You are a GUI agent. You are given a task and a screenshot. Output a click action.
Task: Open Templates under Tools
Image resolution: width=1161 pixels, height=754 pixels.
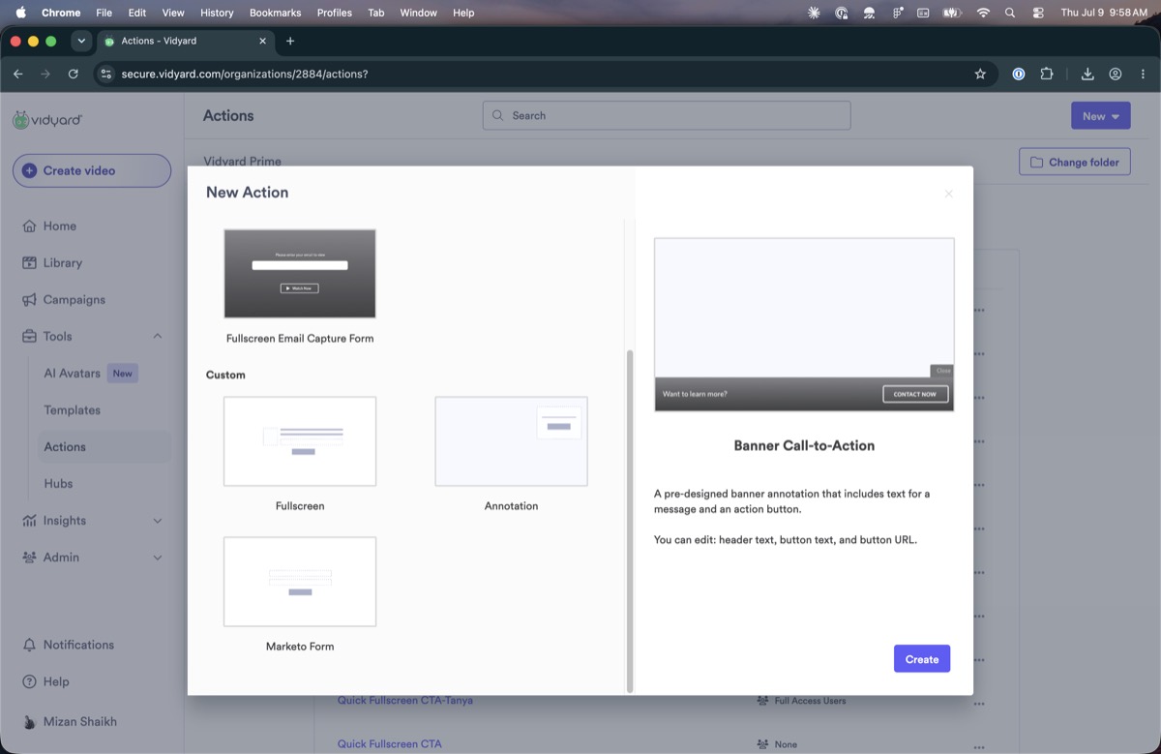[72, 409]
